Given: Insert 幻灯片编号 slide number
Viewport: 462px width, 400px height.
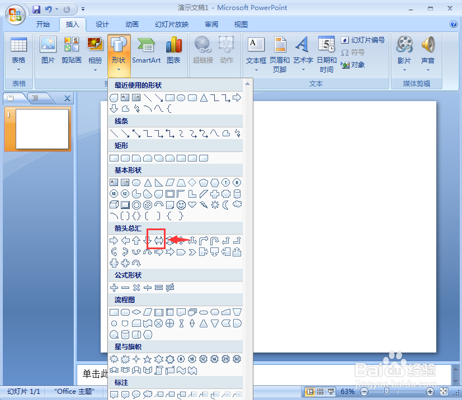Looking at the screenshot, I should coord(363,40).
